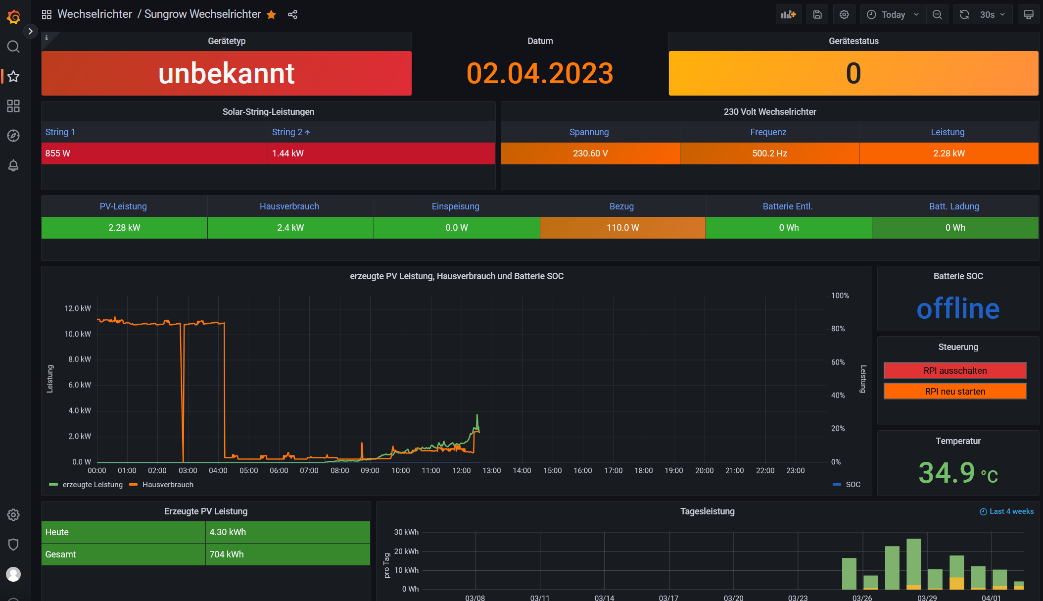Click the zoom out time range icon

(937, 15)
